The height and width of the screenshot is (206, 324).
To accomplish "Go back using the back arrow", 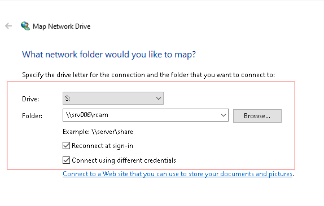I will 8,26.
